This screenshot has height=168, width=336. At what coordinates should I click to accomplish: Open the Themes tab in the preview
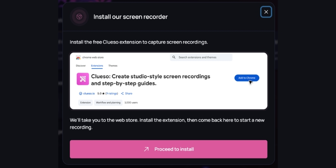click(113, 66)
